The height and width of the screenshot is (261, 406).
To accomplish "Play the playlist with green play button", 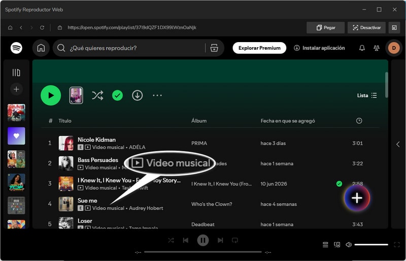I will [51, 95].
